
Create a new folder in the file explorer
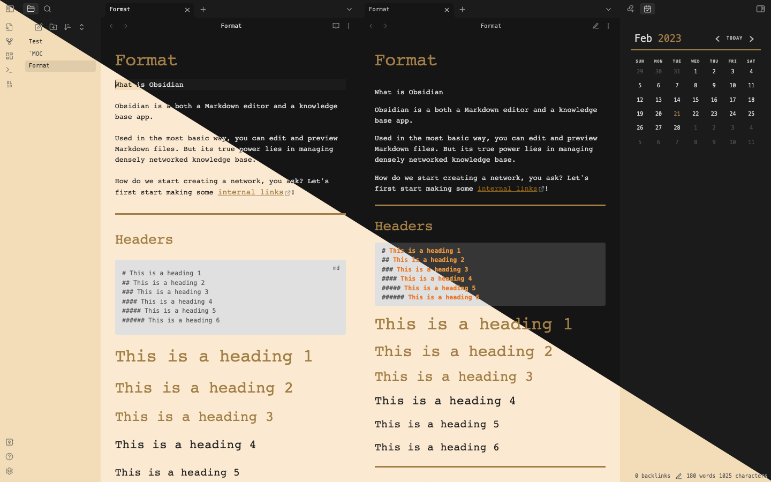click(54, 27)
